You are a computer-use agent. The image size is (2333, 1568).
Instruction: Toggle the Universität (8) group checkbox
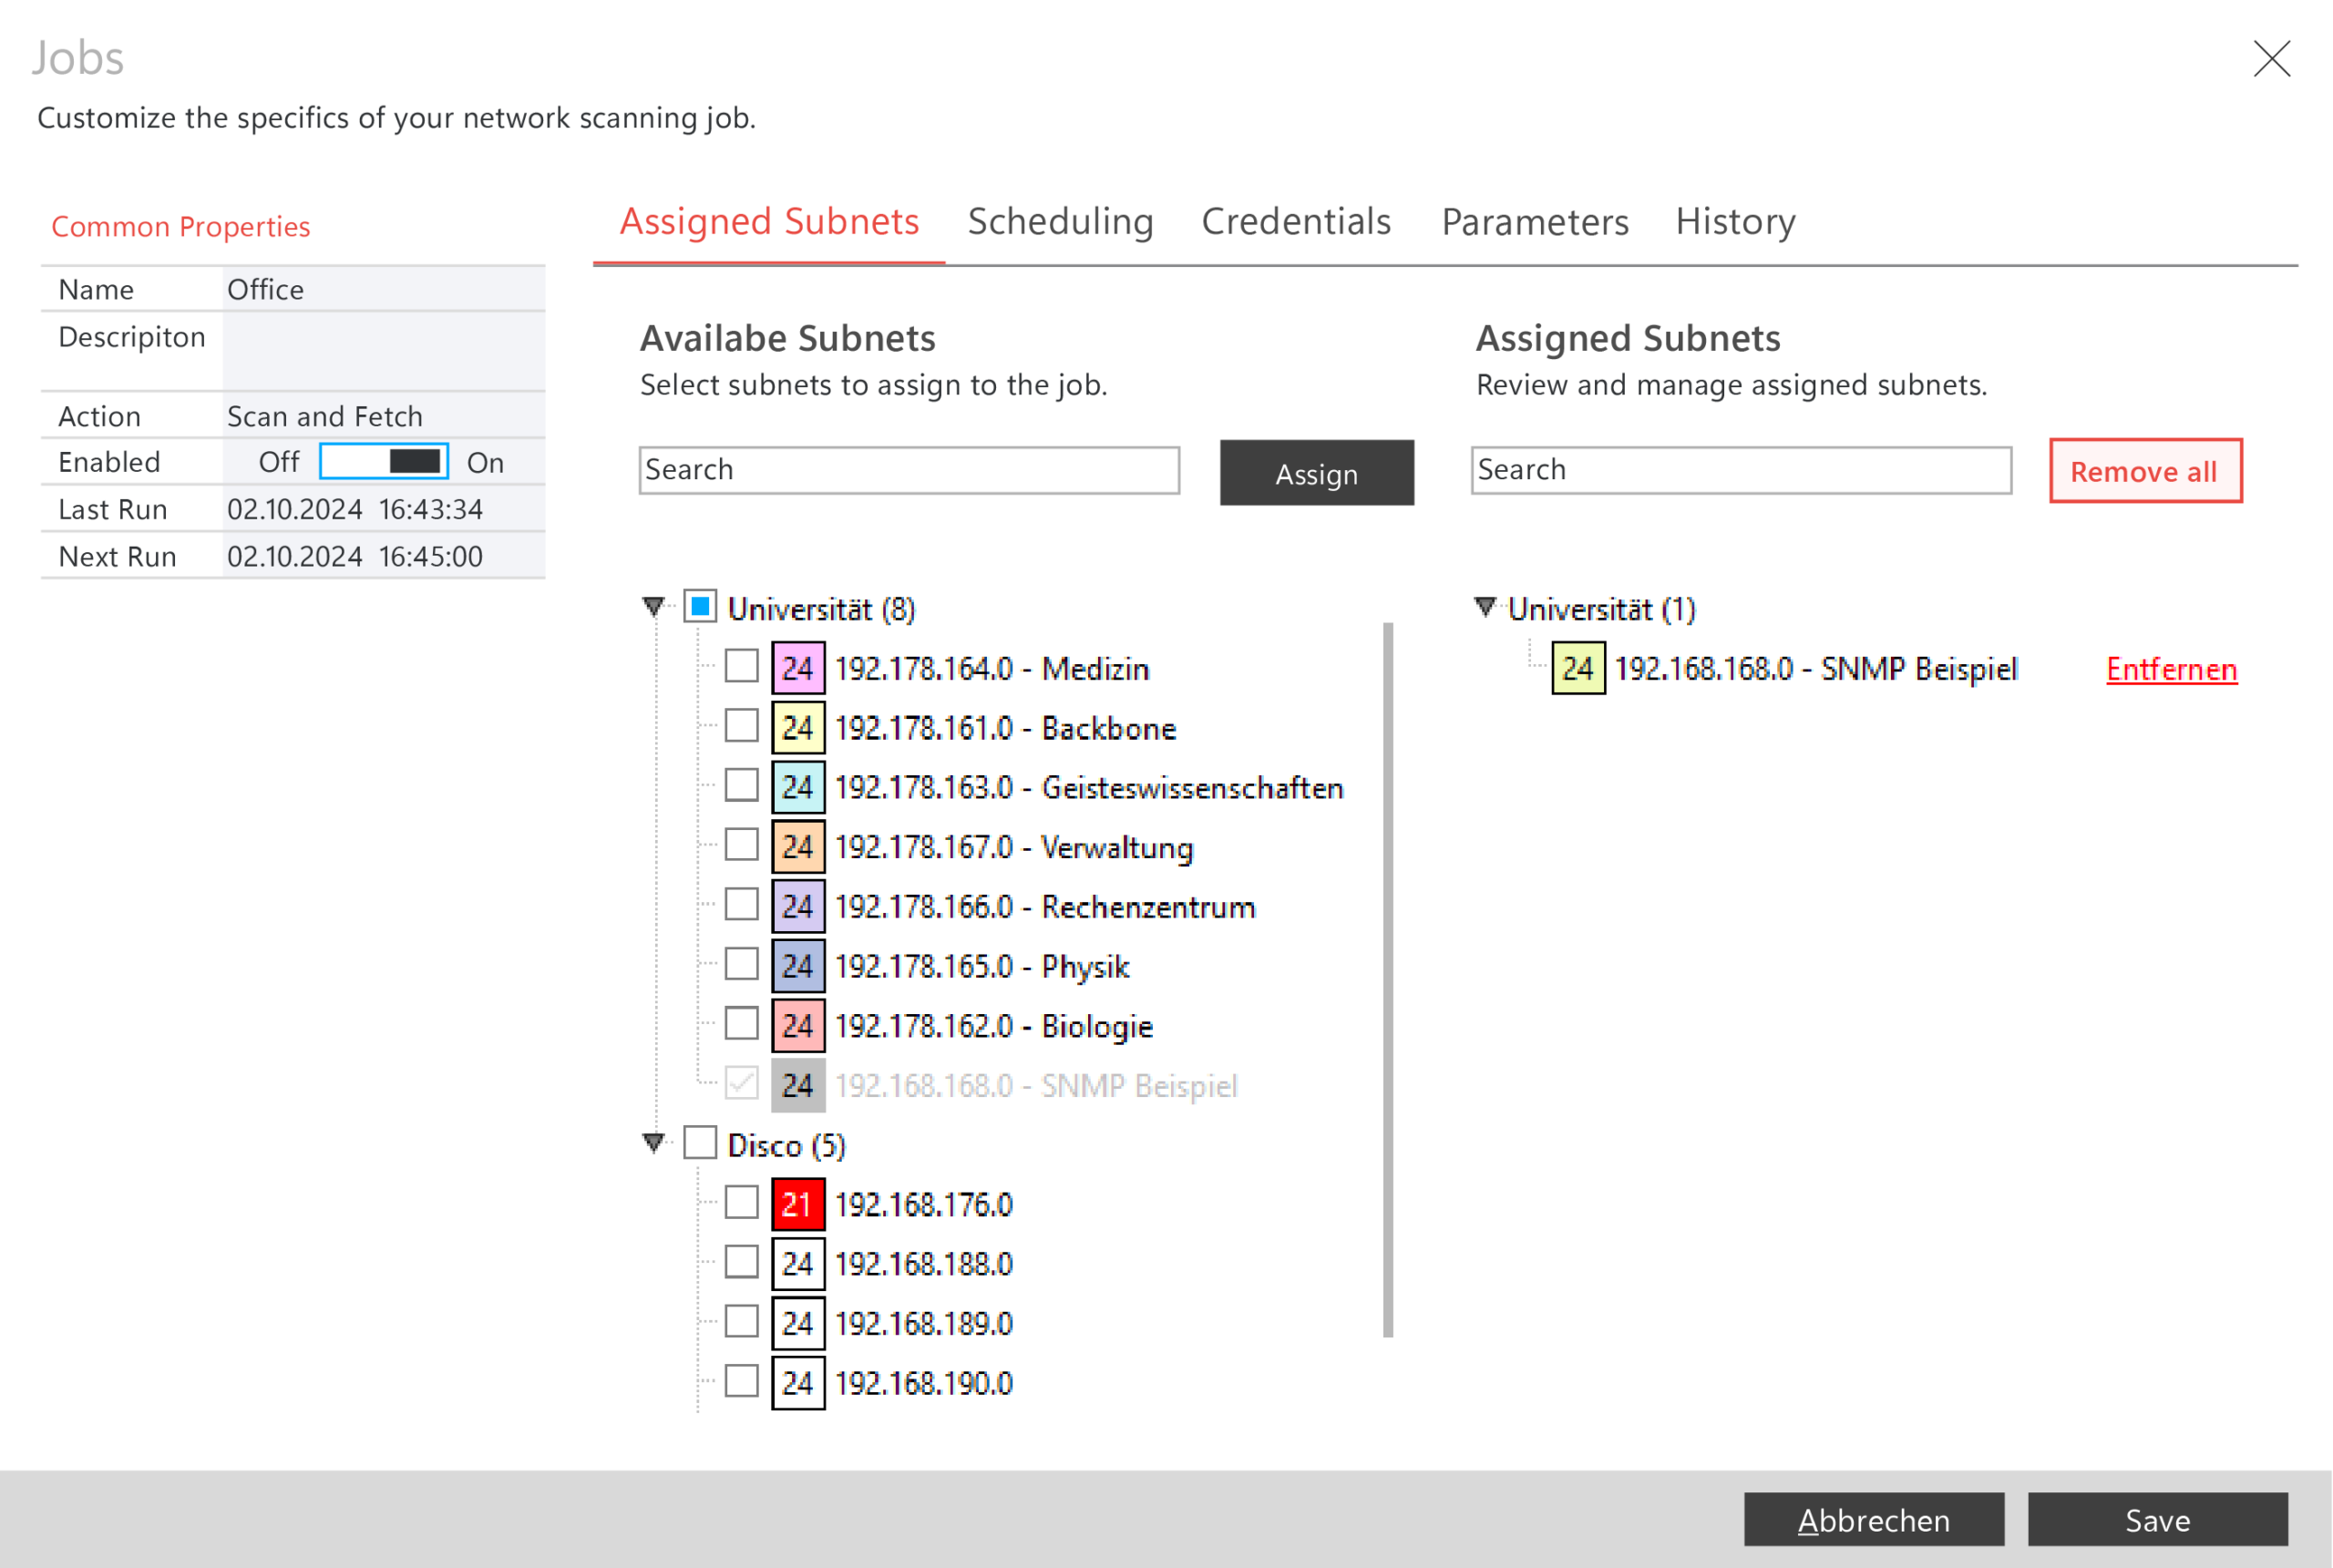(x=700, y=606)
